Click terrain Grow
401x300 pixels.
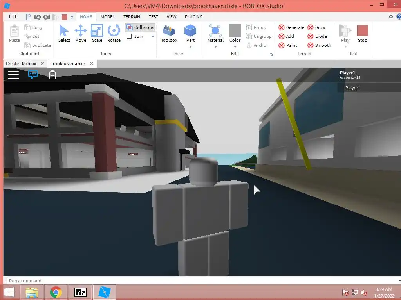(316, 27)
